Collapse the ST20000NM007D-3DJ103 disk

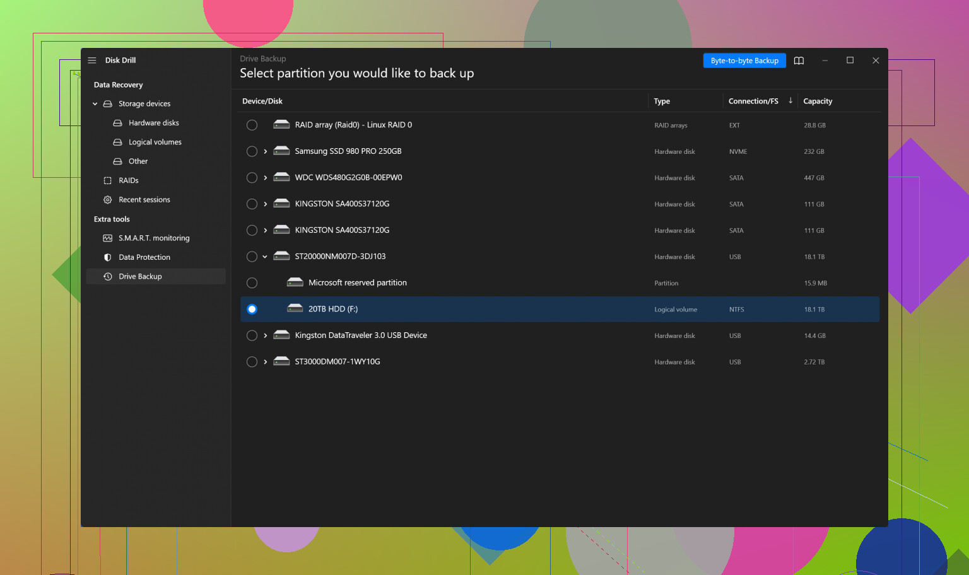(x=266, y=257)
